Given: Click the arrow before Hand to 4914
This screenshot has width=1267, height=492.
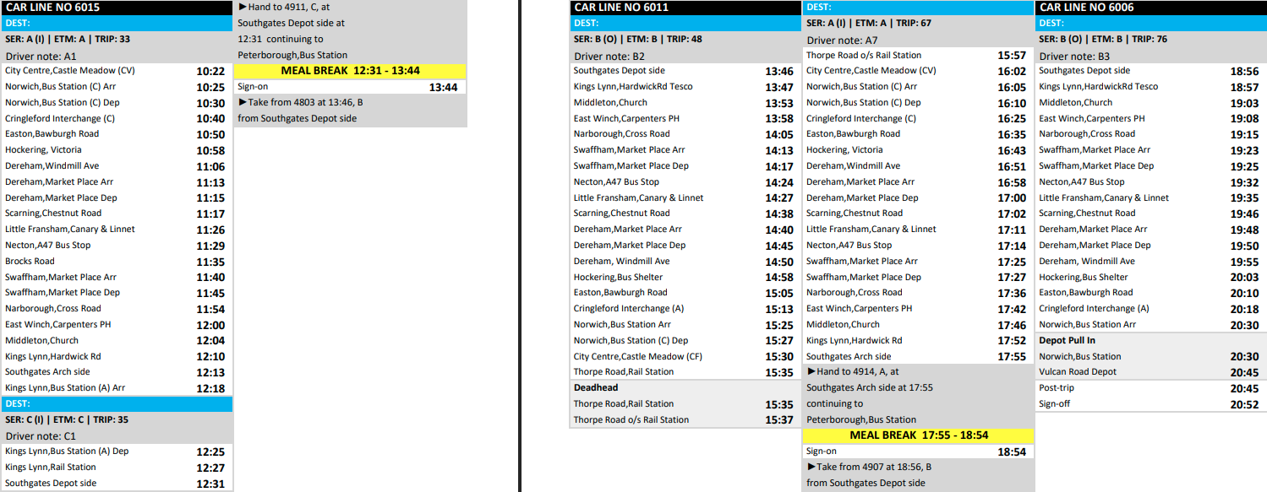Looking at the screenshot, I should coord(811,372).
